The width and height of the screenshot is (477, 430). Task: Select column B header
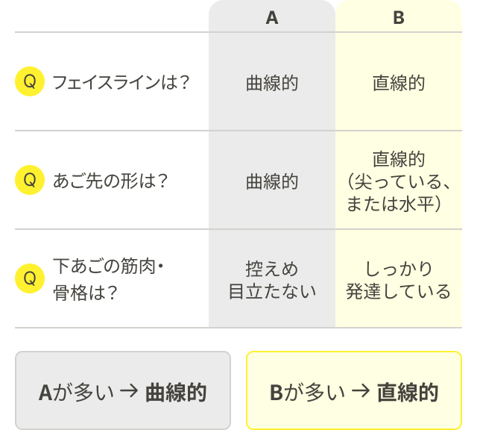click(399, 18)
